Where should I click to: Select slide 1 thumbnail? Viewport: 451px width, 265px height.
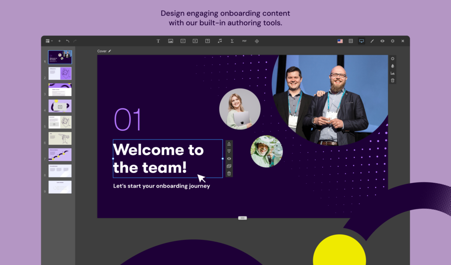[60, 57]
